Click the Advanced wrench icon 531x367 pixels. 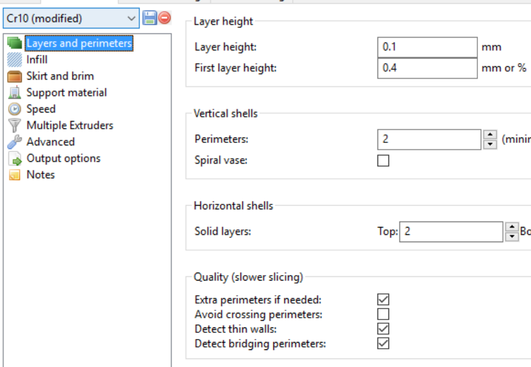[x=15, y=142]
